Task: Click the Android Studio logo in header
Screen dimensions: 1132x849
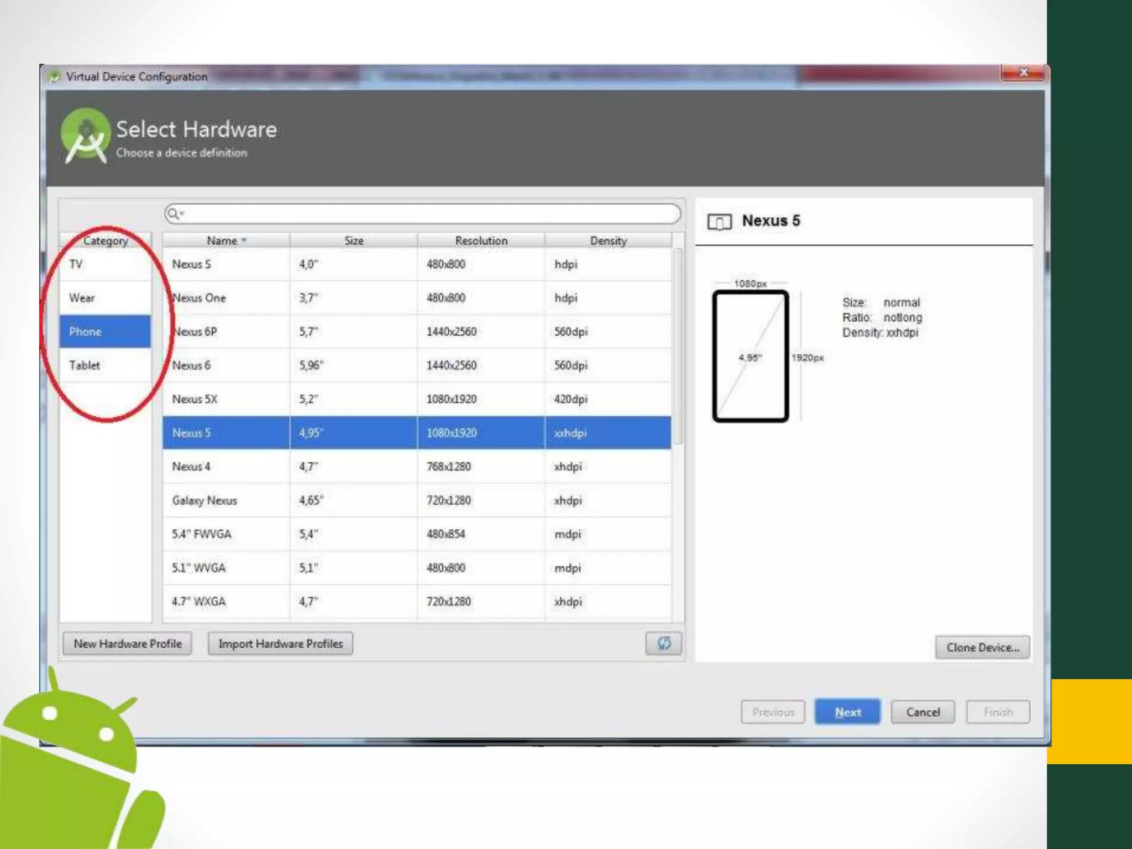Action: [x=85, y=136]
